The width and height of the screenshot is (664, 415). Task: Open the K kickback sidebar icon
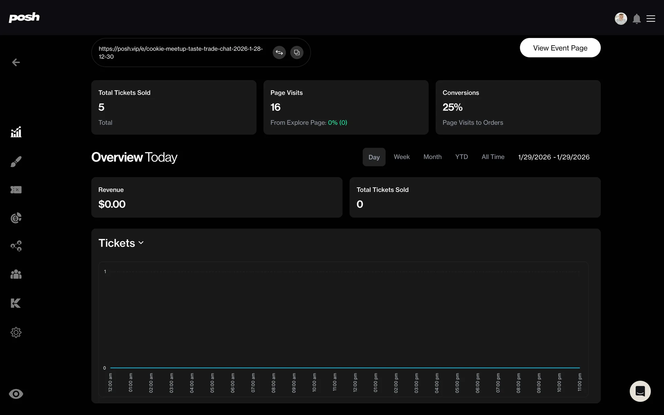16,303
